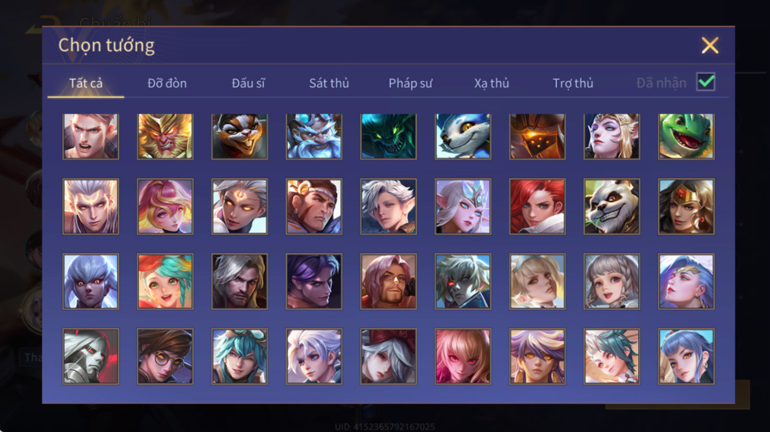Show the Pháp sư hero category
This screenshot has height=432, width=770.
pyautogui.click(x=410, y=83)
